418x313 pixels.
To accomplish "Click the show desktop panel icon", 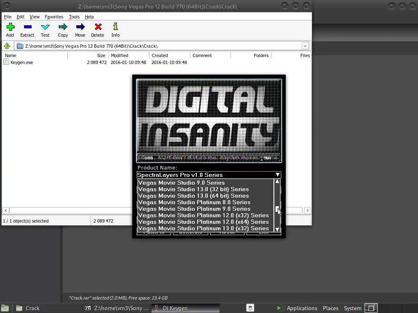I will [5, 309].
